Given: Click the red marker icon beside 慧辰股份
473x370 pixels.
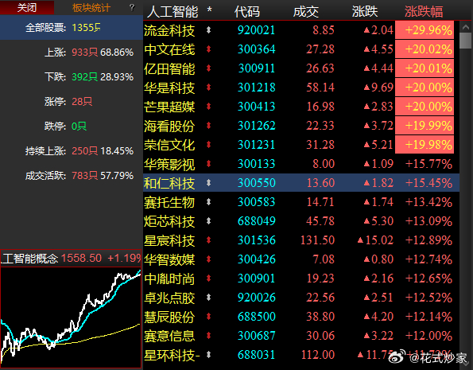Looking at the screenshot, I should tap(208, 316).
